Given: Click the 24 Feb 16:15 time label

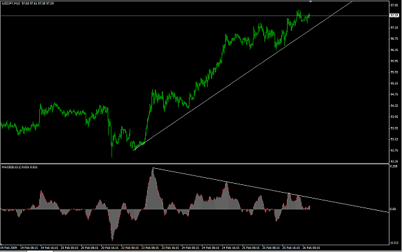Looking at the screenshot, I should [x=231, y=247].
